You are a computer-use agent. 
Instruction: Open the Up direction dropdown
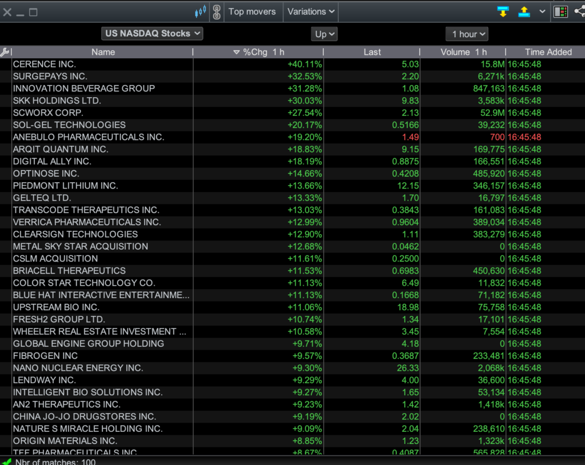tap(324, 34)
